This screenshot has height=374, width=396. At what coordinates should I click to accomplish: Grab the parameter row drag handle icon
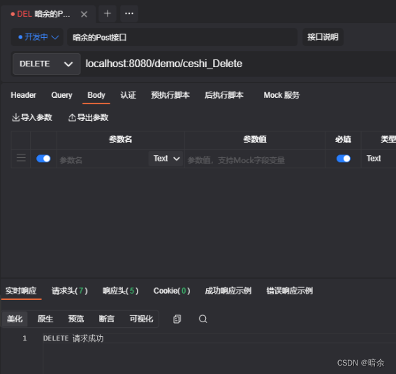point(21,158)
